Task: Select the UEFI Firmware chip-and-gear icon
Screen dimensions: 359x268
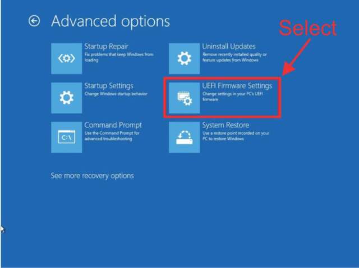Action: [x=185, y=98]
